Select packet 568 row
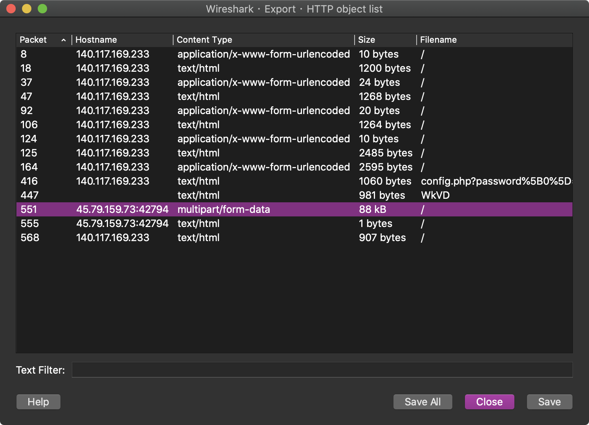The image size is (589, 425). tap(294, 238)
